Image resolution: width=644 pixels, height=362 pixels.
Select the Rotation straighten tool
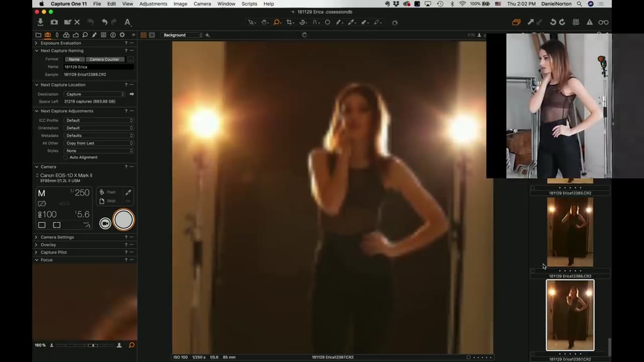click(303, 22)
